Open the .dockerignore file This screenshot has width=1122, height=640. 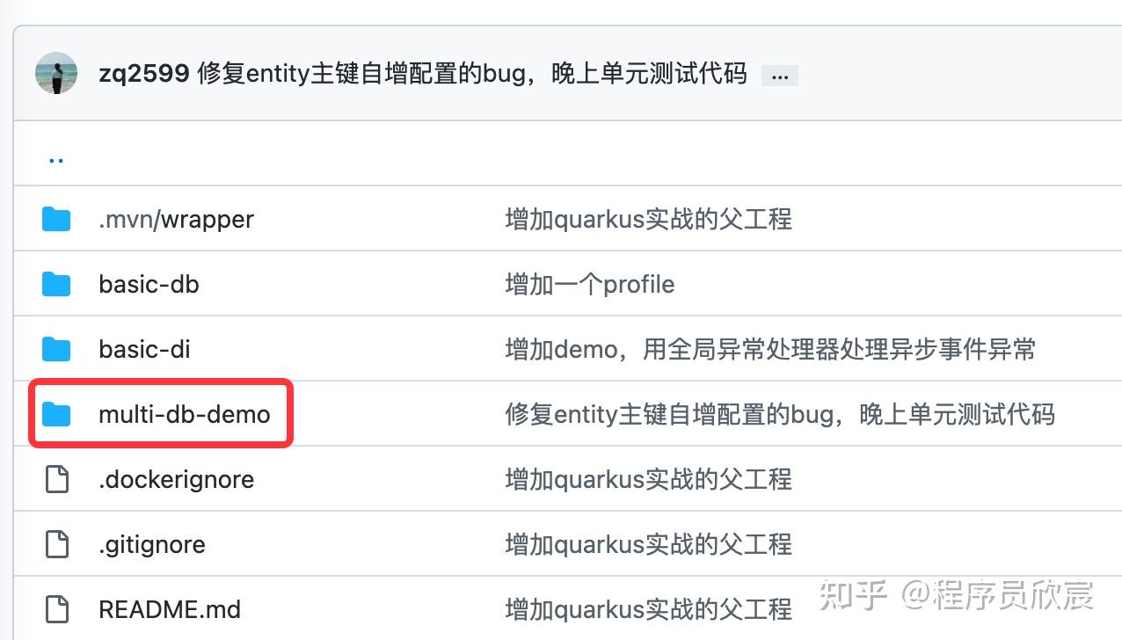click(x=176, y=479)
